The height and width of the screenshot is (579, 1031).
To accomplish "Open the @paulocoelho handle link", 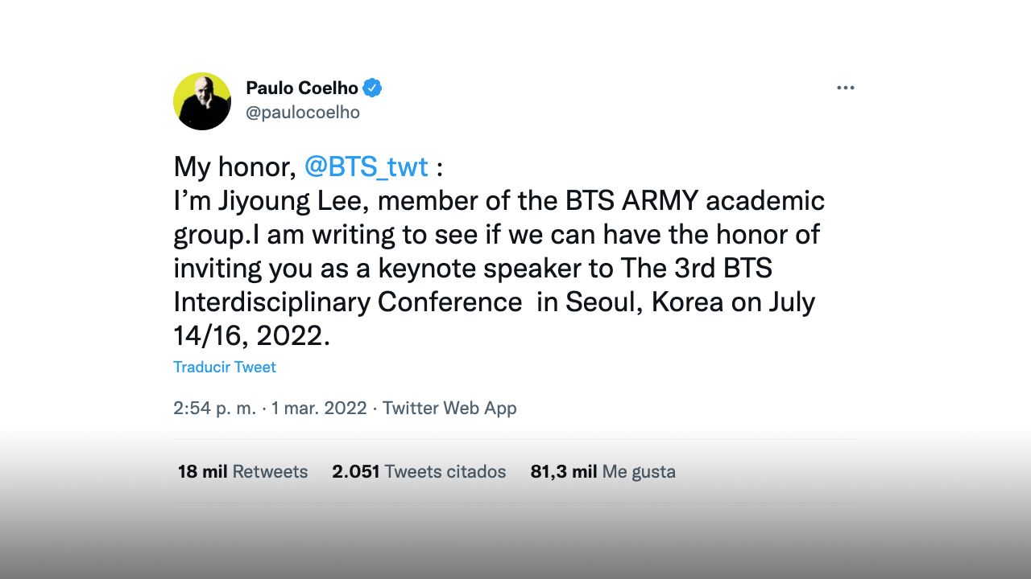I will (x=302, y=113).
